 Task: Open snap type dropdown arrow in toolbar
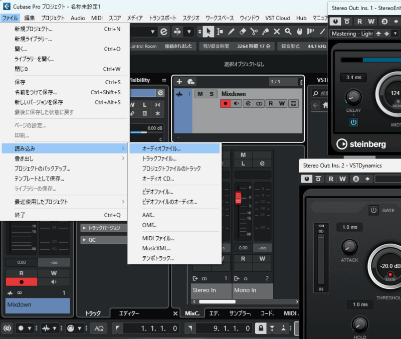[x=189, y=32]
